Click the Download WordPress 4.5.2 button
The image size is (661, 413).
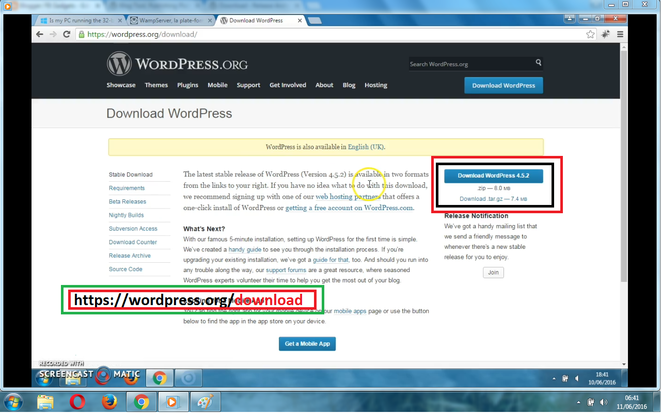point(493,176)
